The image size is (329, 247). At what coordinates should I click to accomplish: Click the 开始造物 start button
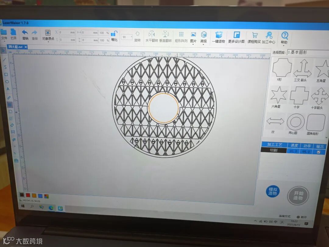(x=298, y=195)
